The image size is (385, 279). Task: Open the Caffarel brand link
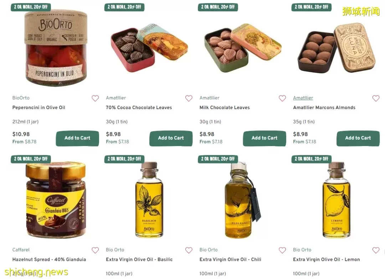[x=21, y=250]
